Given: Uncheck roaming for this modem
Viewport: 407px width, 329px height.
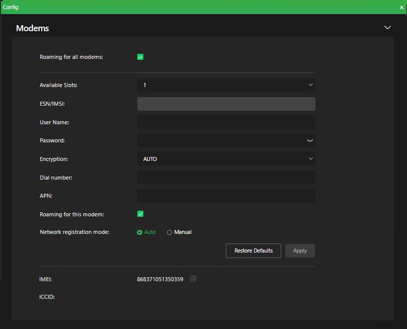Looking at the screenshot, I should point(140,214).
